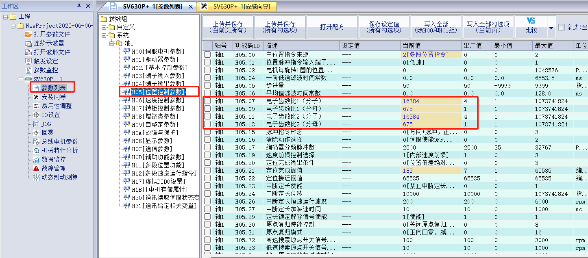Click the 触发设定 trigger settings icon
Viewport: 588px width, 258px height.
tap(28, 61)
